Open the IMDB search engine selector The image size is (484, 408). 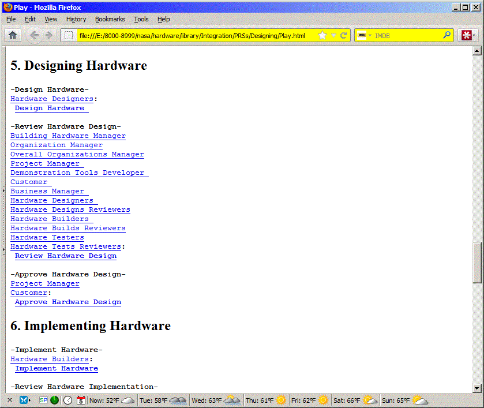pyautogui.click(x=364, y=36)
